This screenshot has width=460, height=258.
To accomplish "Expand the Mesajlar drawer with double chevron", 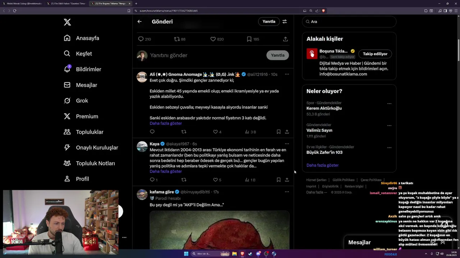I will [x=443, y=242].
